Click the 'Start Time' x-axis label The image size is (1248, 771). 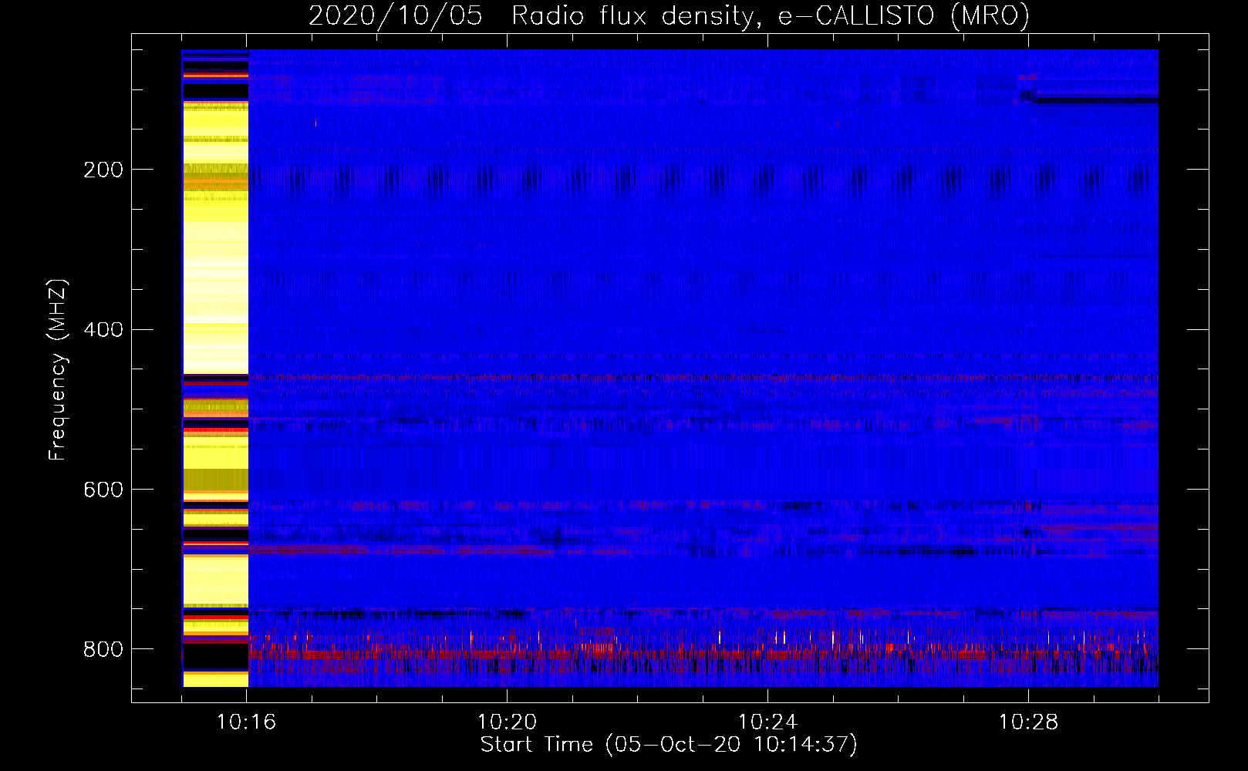point(669,745)
